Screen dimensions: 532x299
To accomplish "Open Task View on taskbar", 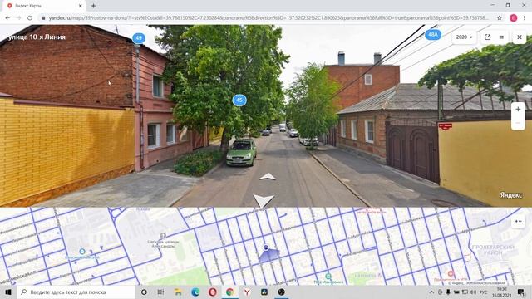I will pos(160,292).
